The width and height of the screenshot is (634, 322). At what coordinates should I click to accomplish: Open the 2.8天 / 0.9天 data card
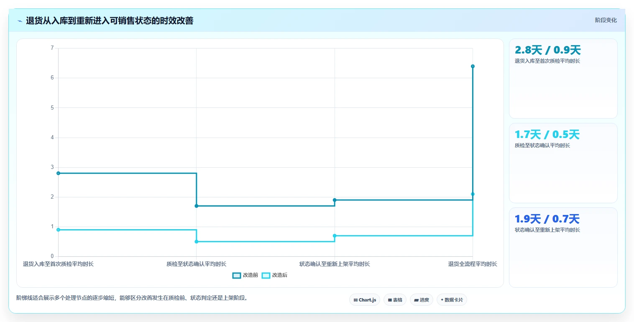tap(563, 79)
